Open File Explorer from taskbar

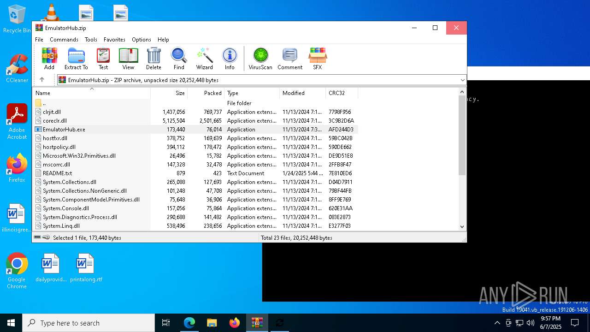tap(212, 323)
